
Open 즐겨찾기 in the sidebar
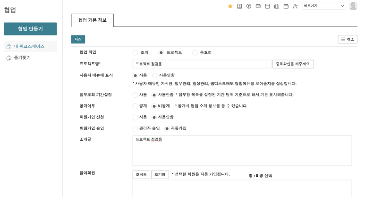(22, 58)
